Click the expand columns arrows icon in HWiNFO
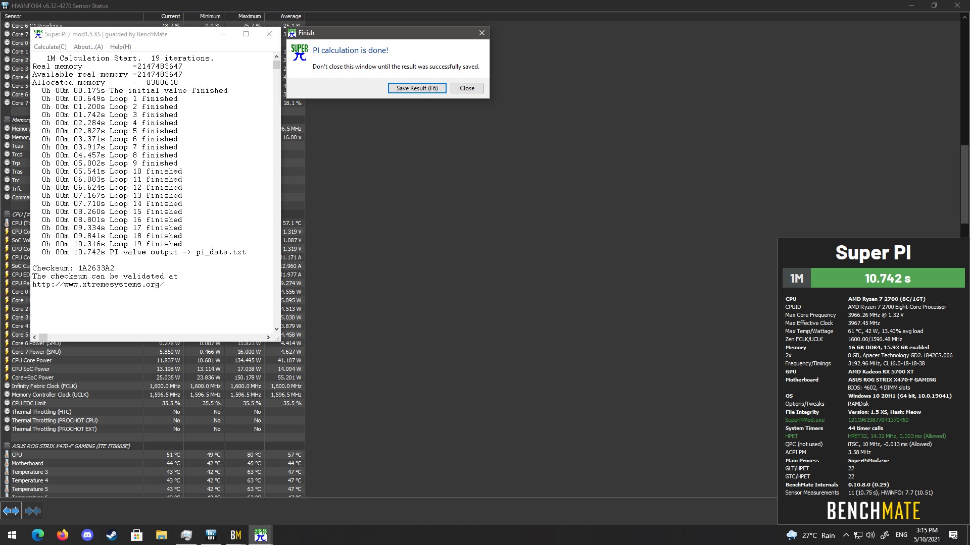Image resolution: width=970 pixels, height=545 pixels. (11, 511)
